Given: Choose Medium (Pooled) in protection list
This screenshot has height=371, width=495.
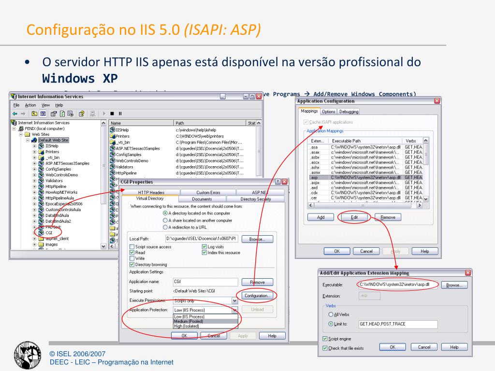Looking at the screenshot, I should click(x=205, y=321).
